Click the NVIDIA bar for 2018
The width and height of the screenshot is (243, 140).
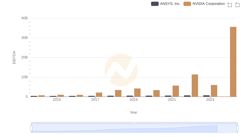pyautogui.click(x=118, y=94)
